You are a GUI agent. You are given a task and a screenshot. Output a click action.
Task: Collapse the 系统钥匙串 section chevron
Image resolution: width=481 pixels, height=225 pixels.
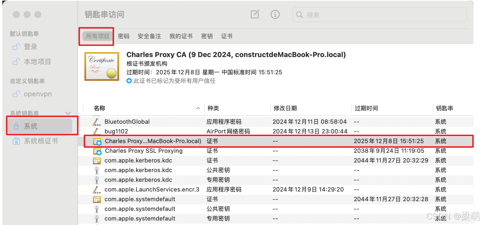click(x=68, y=113)
